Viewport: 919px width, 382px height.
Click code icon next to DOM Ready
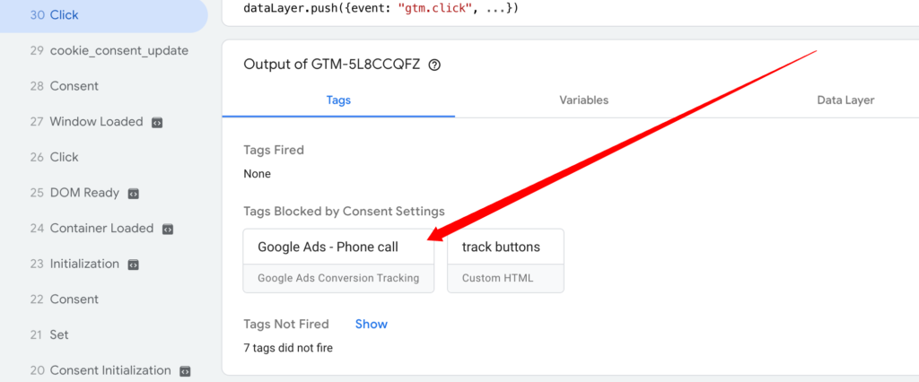click(x=134, y=193)
